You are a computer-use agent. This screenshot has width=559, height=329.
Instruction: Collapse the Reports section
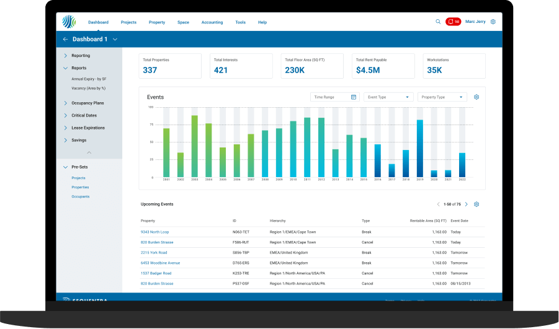point(66,68)
